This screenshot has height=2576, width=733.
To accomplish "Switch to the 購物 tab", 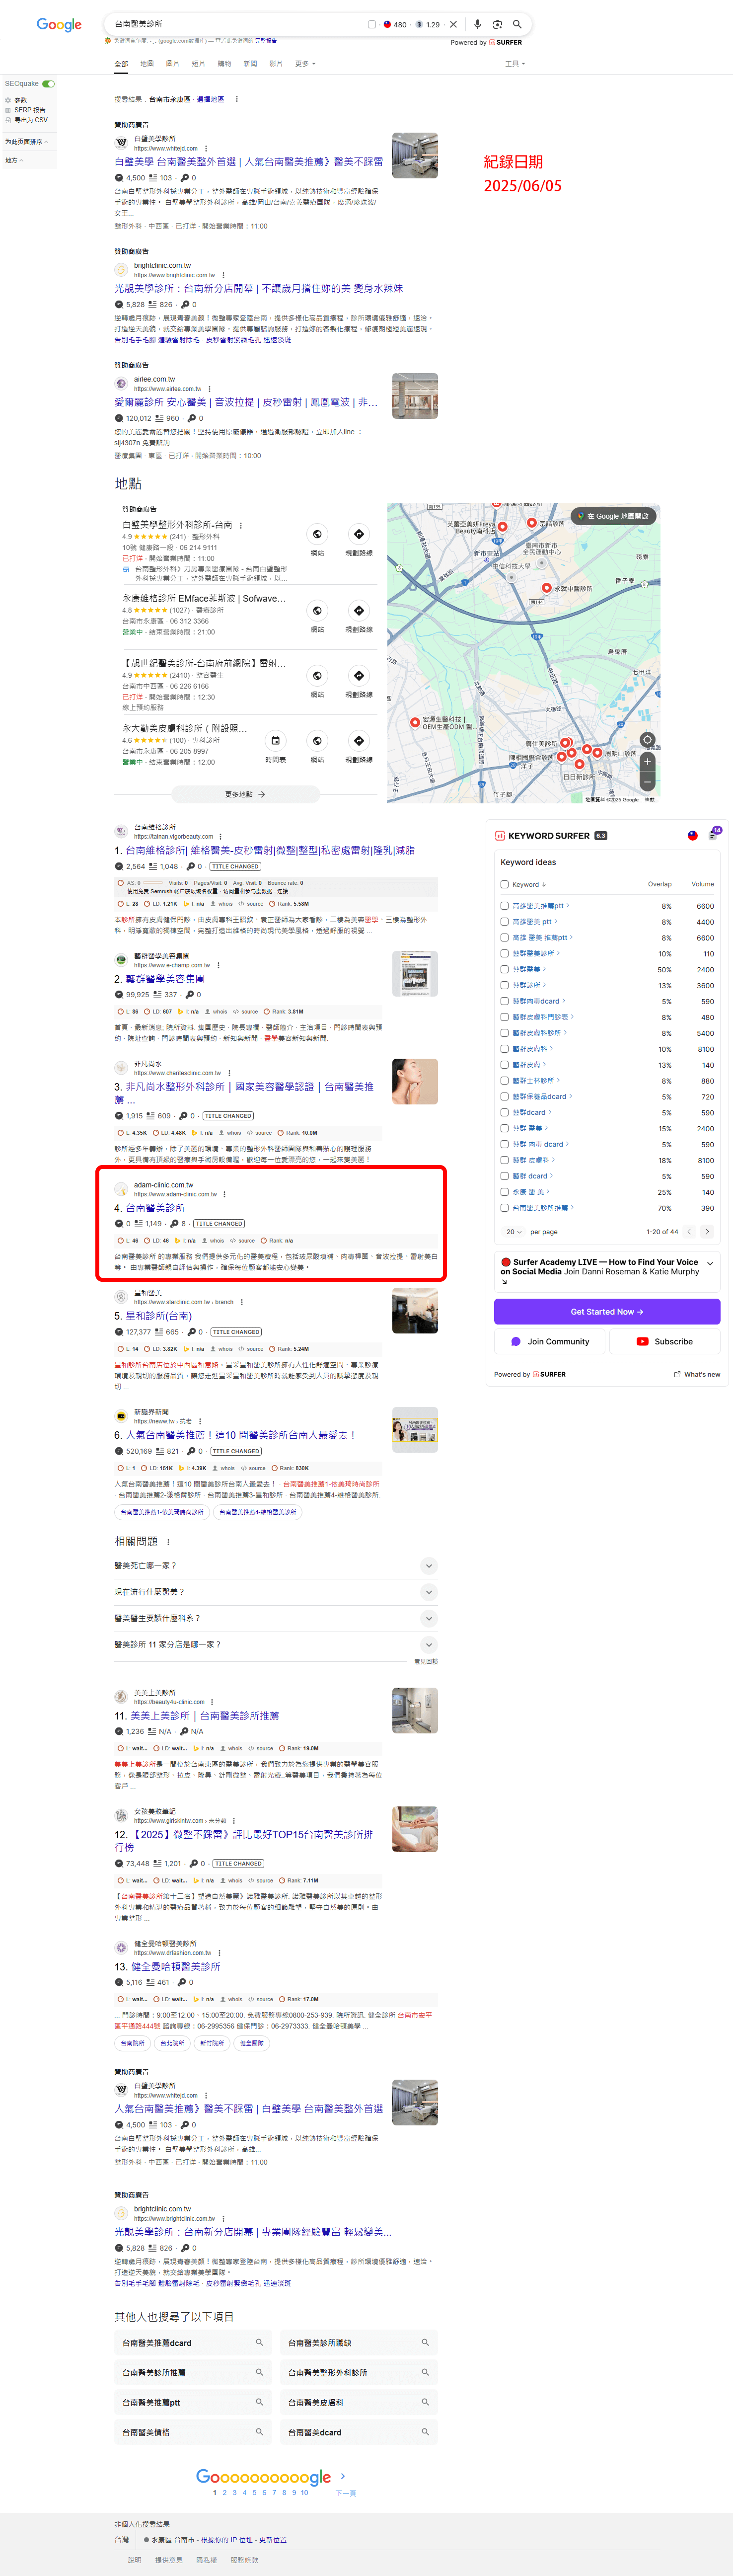I will point(224,64).
